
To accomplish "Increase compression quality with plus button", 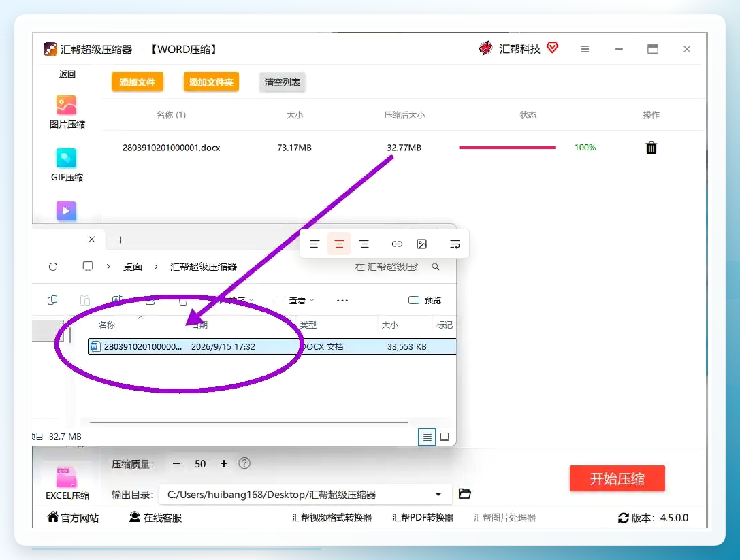I will pos(224,464).
